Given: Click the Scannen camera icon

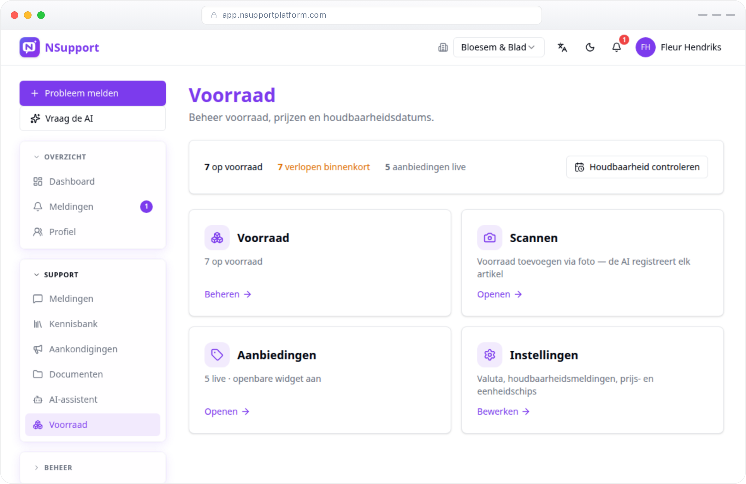Looking at the screenshot, I should (x=490, y=238).
